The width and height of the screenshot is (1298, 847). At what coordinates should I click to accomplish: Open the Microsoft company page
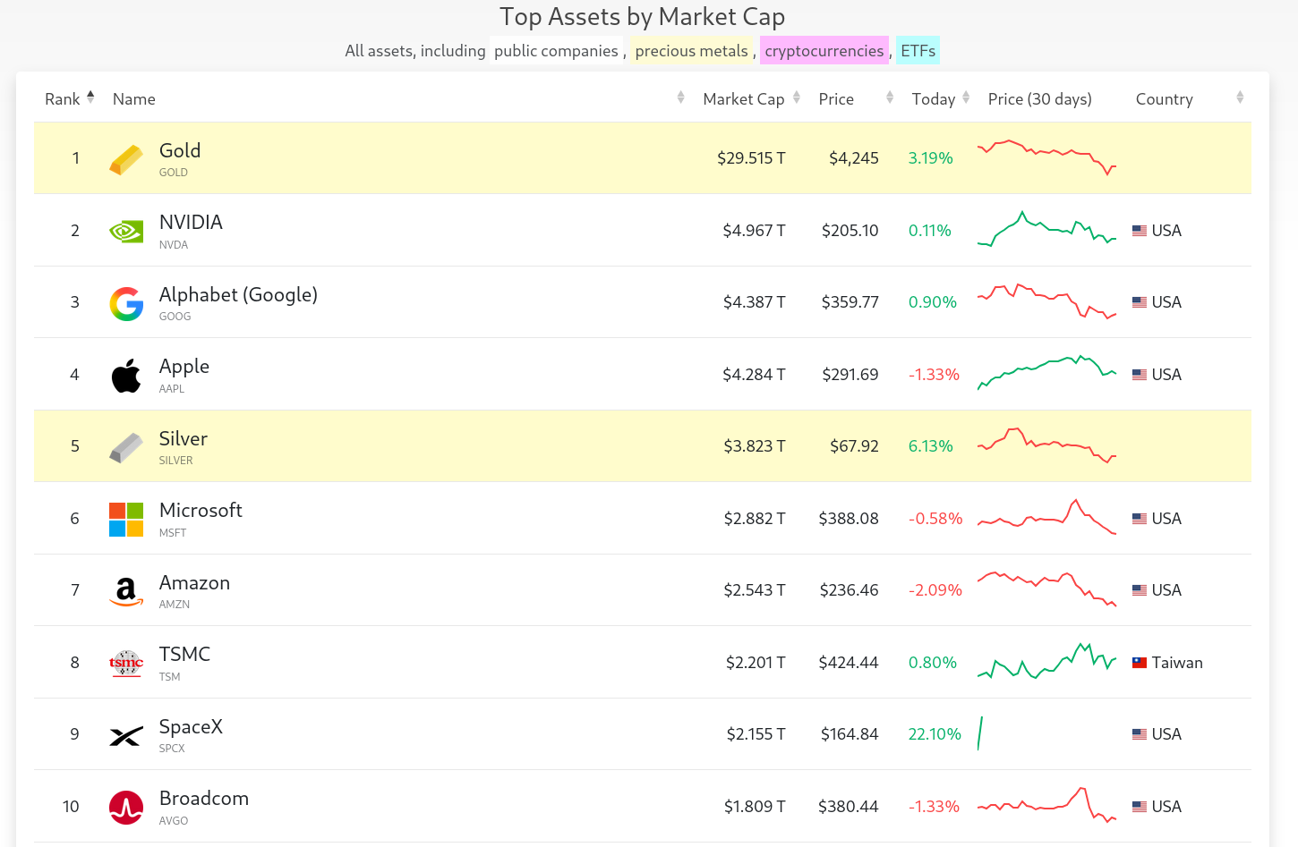tap(201, 511)
